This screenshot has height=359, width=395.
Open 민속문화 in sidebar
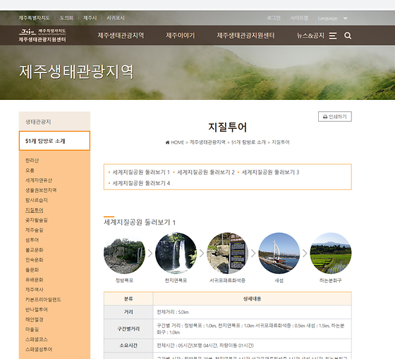[35, 260]
